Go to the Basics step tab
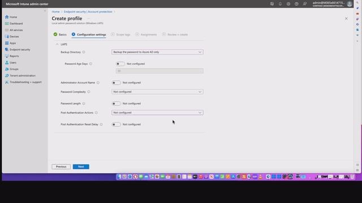The image size is (362, 203). click(x=60, y=34)
